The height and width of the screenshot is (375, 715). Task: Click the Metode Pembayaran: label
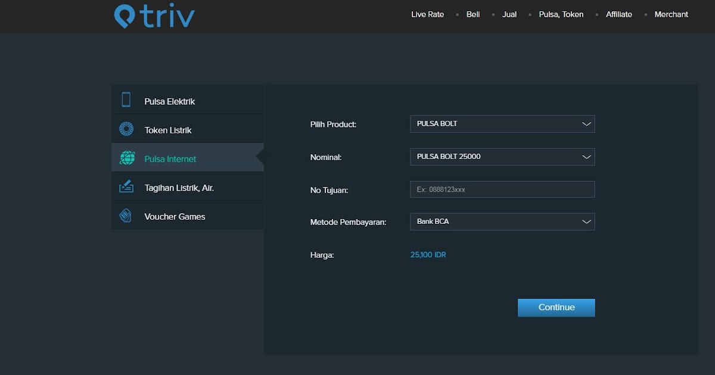(349, 222)
